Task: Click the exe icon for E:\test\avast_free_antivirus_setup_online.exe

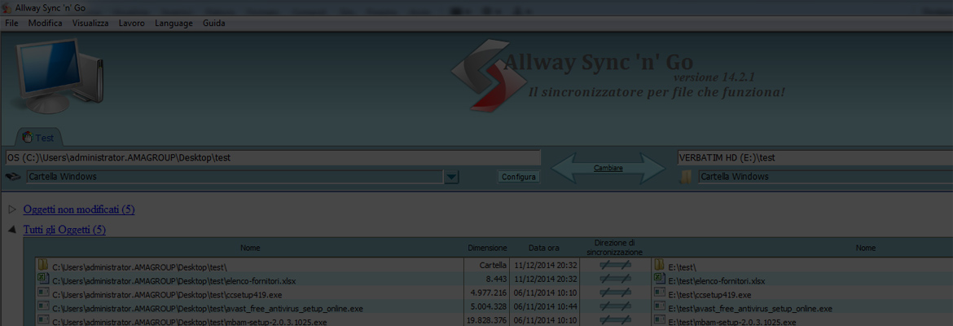Action: tap(660, 306)
